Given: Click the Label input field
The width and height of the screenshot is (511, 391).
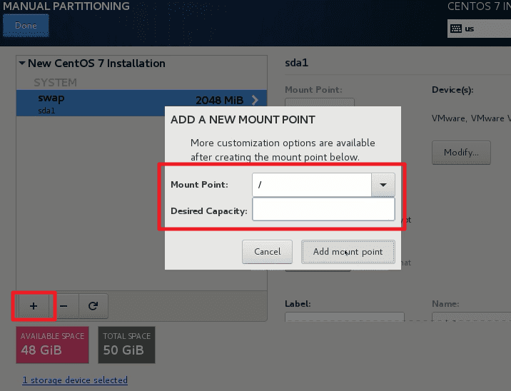Looking at the screenshot, I should click(x=345, y=317).
